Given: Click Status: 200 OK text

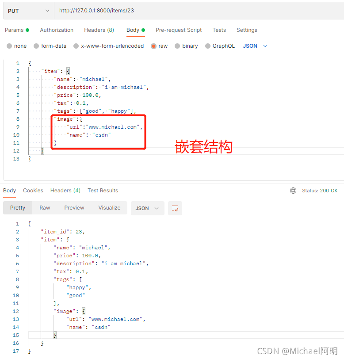Looking at the screenshot, I should (x=320, y=191).
